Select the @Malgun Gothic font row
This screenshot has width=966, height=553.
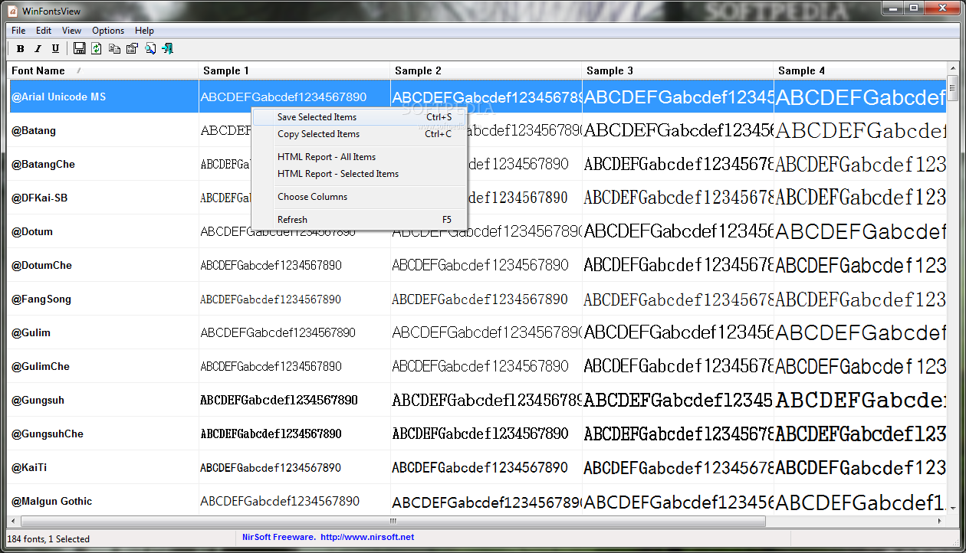[x=478, y=501]
